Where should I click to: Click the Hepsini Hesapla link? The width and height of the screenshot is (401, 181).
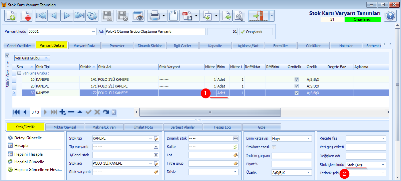pos(28,154)
